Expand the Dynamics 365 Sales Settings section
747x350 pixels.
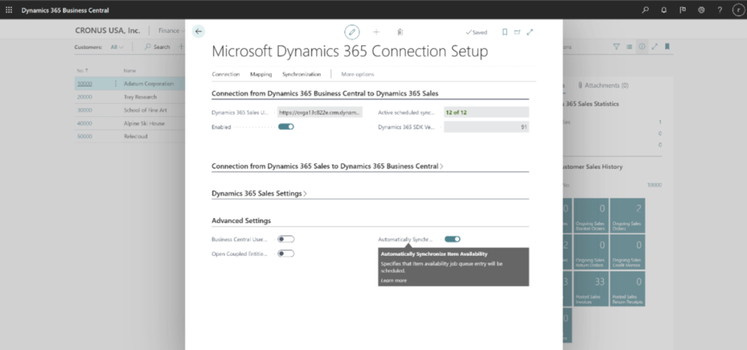[x=259, y=193]
